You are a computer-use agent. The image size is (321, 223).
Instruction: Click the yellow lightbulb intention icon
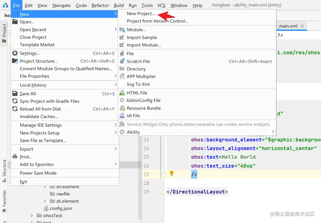click(172, 173)
